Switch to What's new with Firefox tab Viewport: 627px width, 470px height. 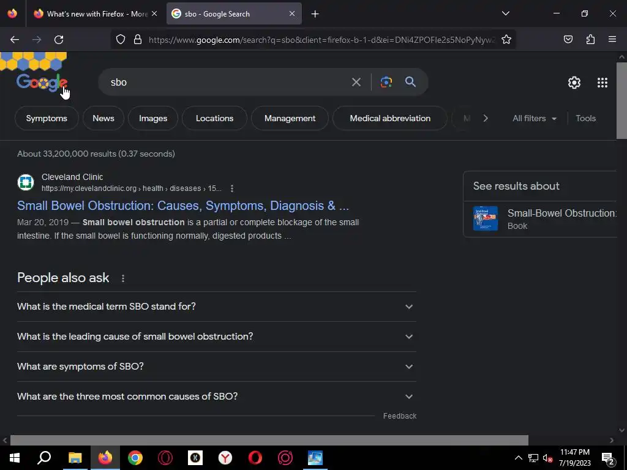(x=96, y=14)
